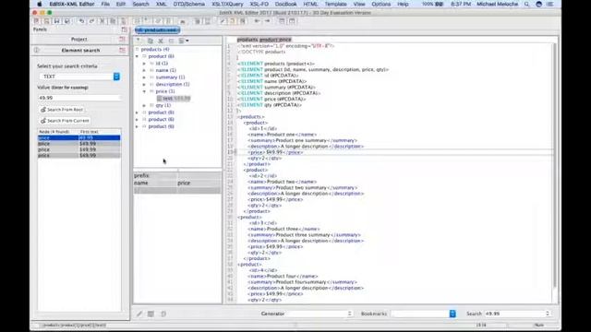
Task: Click the Search From Root button
Action: tap(62, 110)
